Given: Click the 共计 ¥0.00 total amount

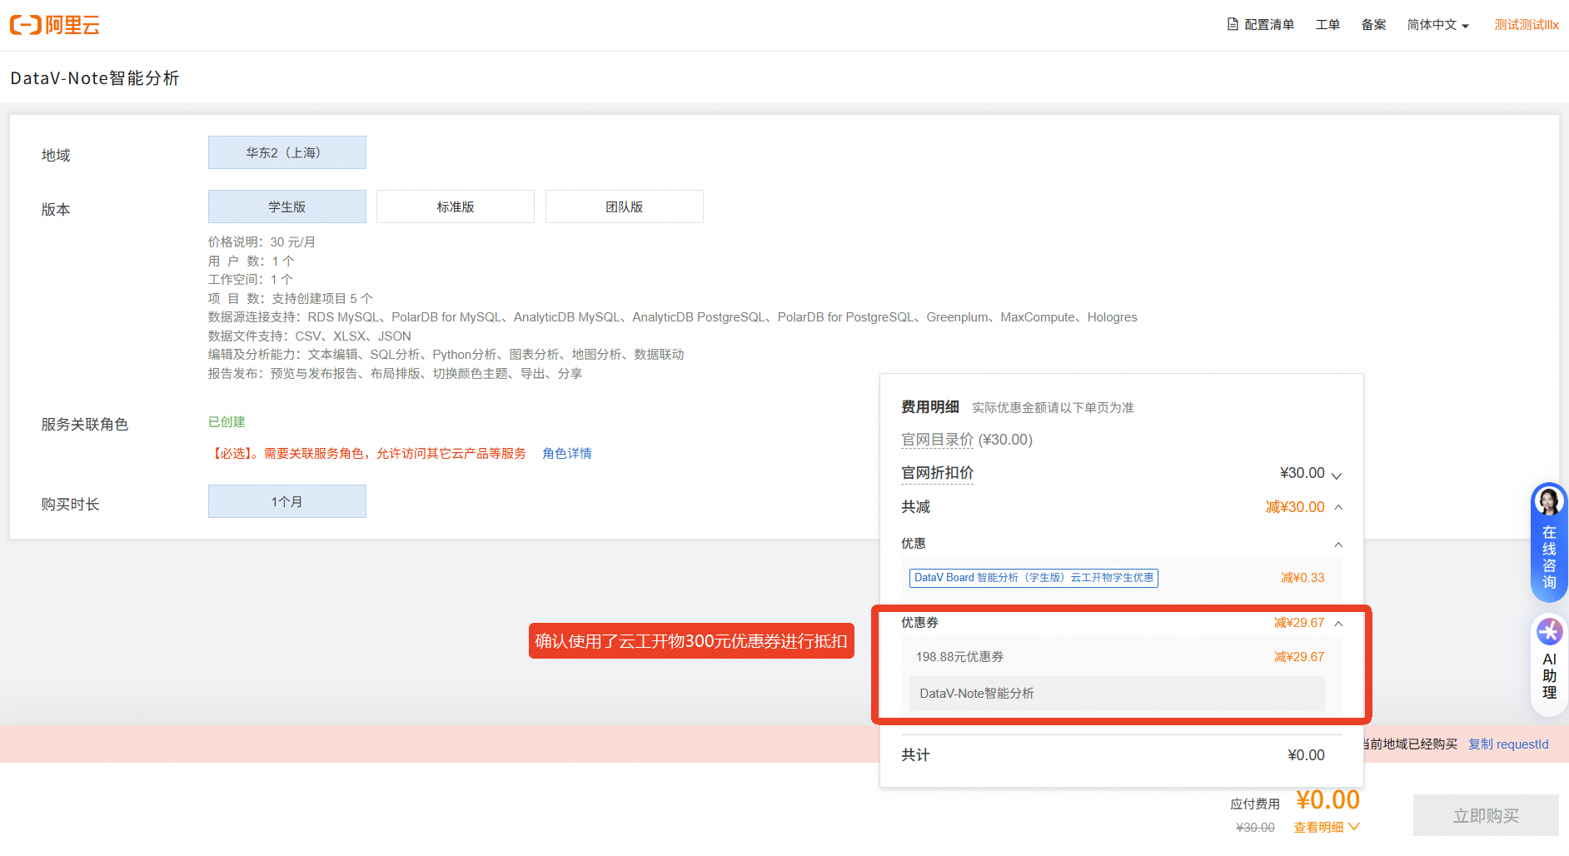Looking at the screenshot, I should pyautogui.click(x=1306, y=755).
